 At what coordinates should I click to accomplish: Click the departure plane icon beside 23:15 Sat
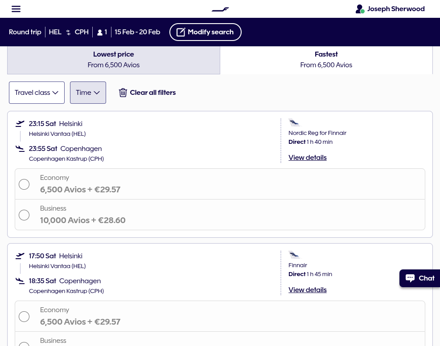coord(20,123)
